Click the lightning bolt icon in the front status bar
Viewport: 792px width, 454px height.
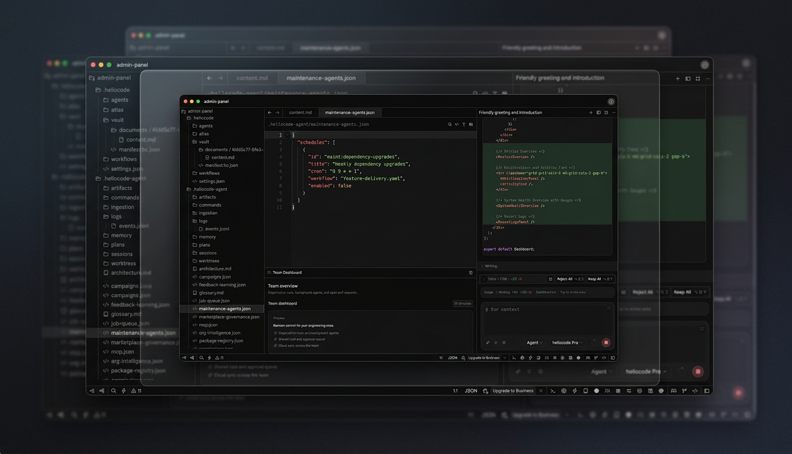[209, 358]
